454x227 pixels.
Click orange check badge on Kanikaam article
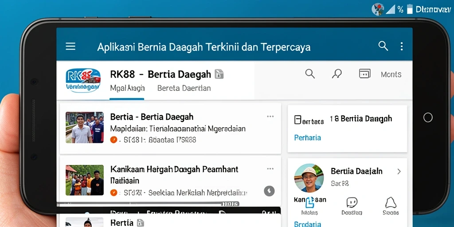[113, 192]
